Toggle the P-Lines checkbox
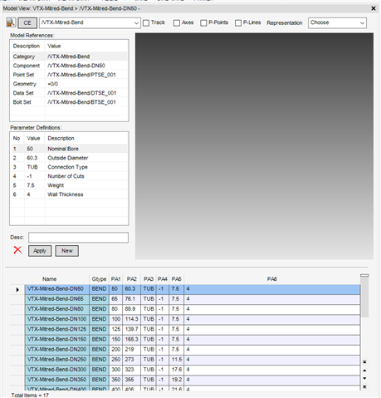The height and width of the screenshot is (398, 381). [238, 23]
